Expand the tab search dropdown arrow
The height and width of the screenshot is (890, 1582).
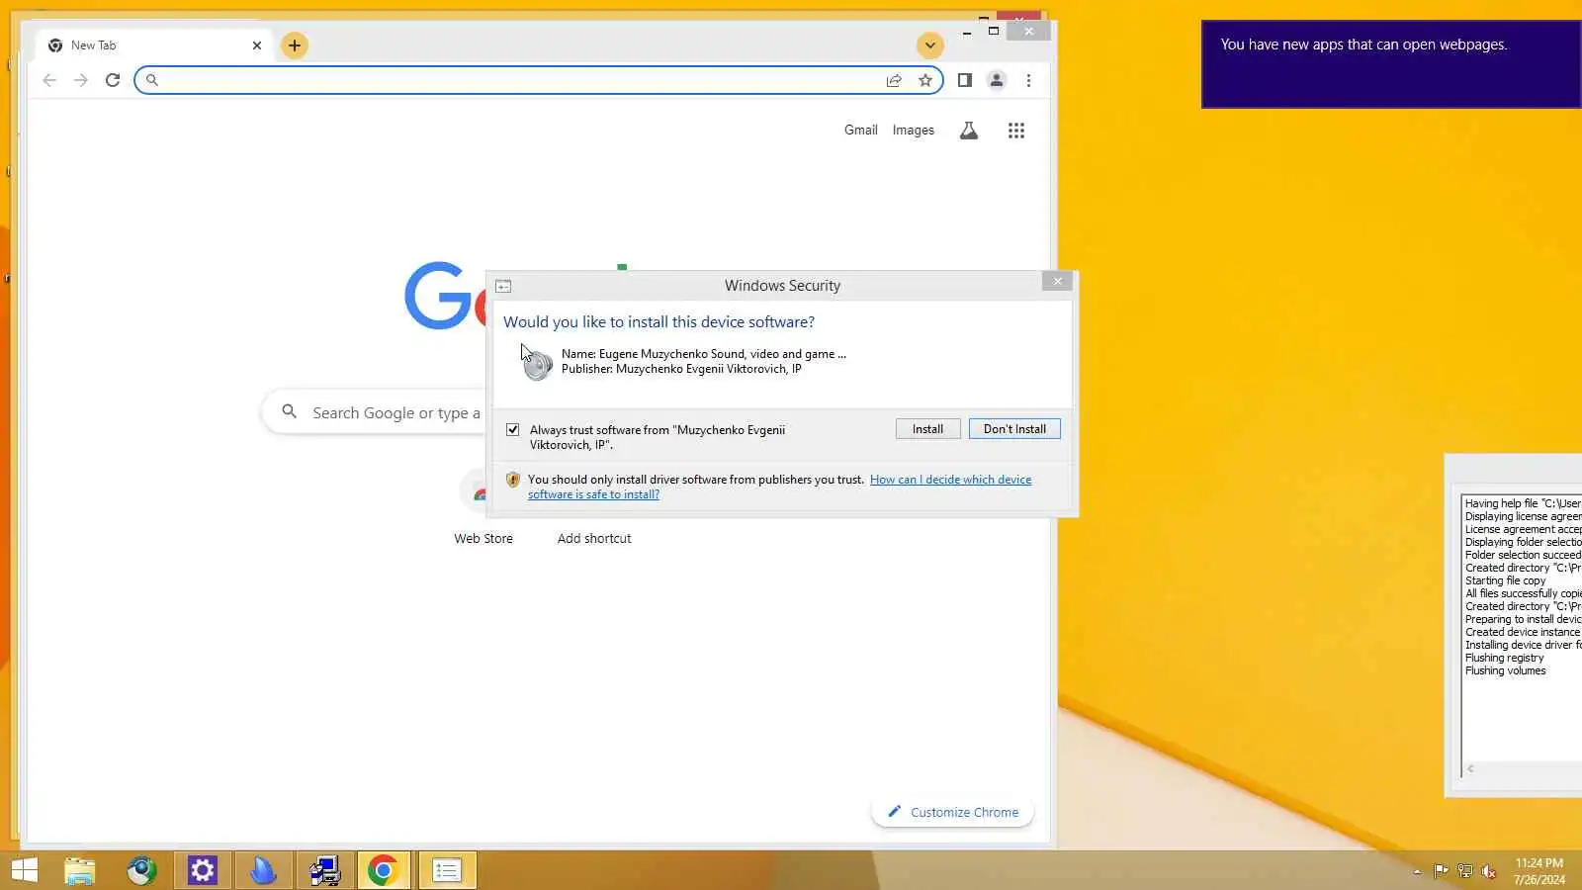coord(929,45)
